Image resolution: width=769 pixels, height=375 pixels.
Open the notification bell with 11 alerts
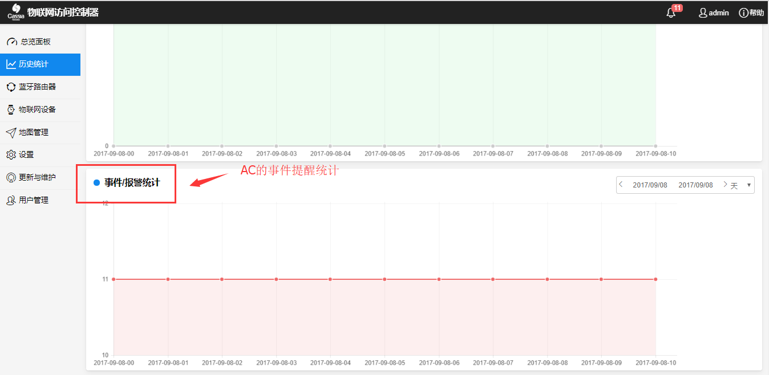click(671, 13)
